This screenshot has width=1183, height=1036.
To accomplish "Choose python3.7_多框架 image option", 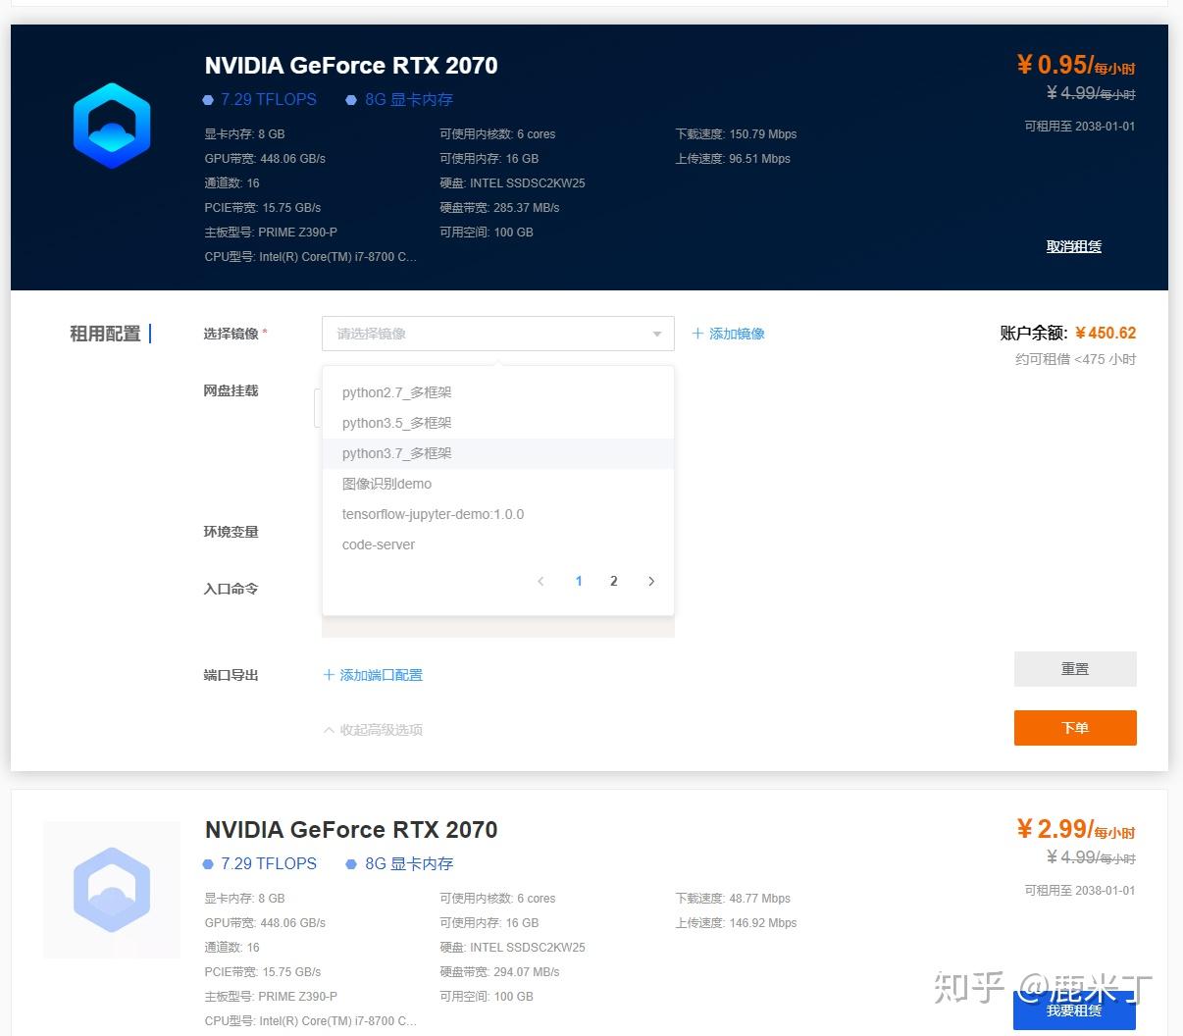I will [x=497, y=453].
